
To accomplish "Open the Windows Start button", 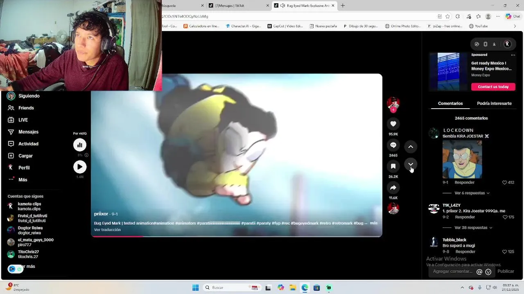I will (195, 287).
